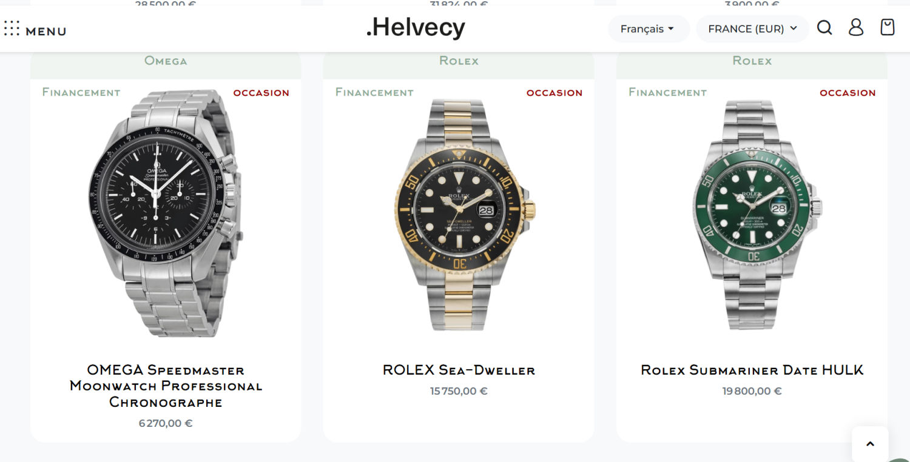Click the Rolex Submariner Date HULK title
The image size is (910, 462).
pyautogui.click(x=752, y=369)
